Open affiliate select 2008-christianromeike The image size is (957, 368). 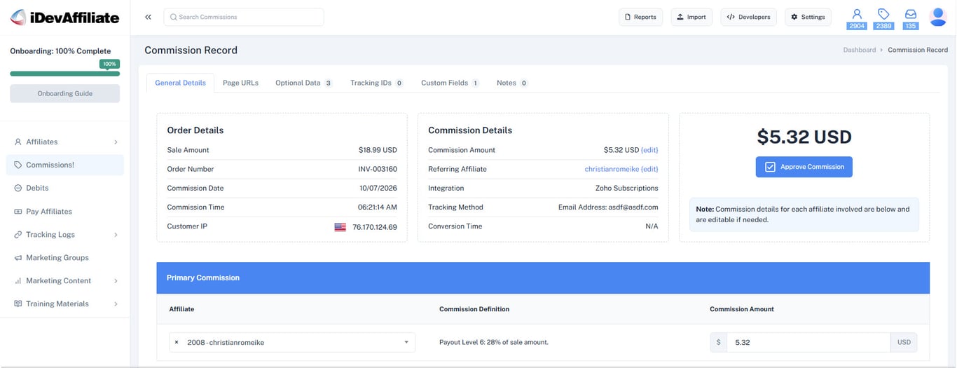click(292, 342)
